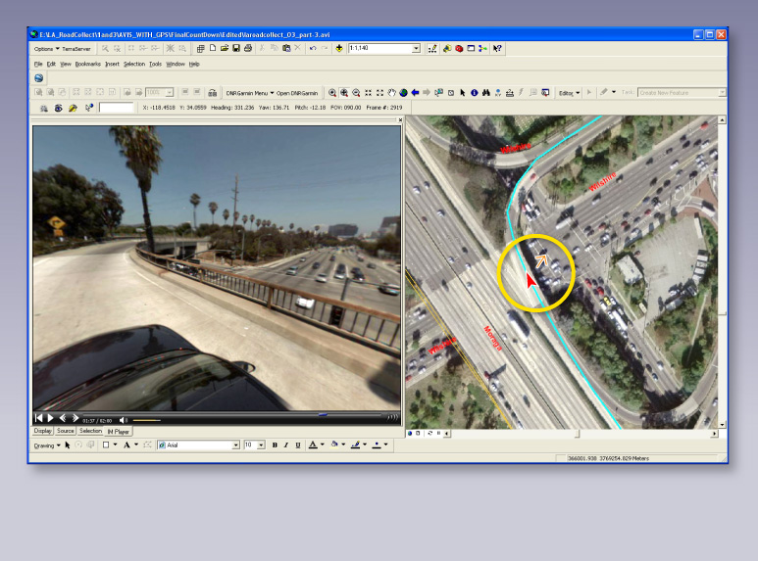This screenshot has width=758, height=561.
Task: Toggle italic text formatting
Action: pos(285,444)
